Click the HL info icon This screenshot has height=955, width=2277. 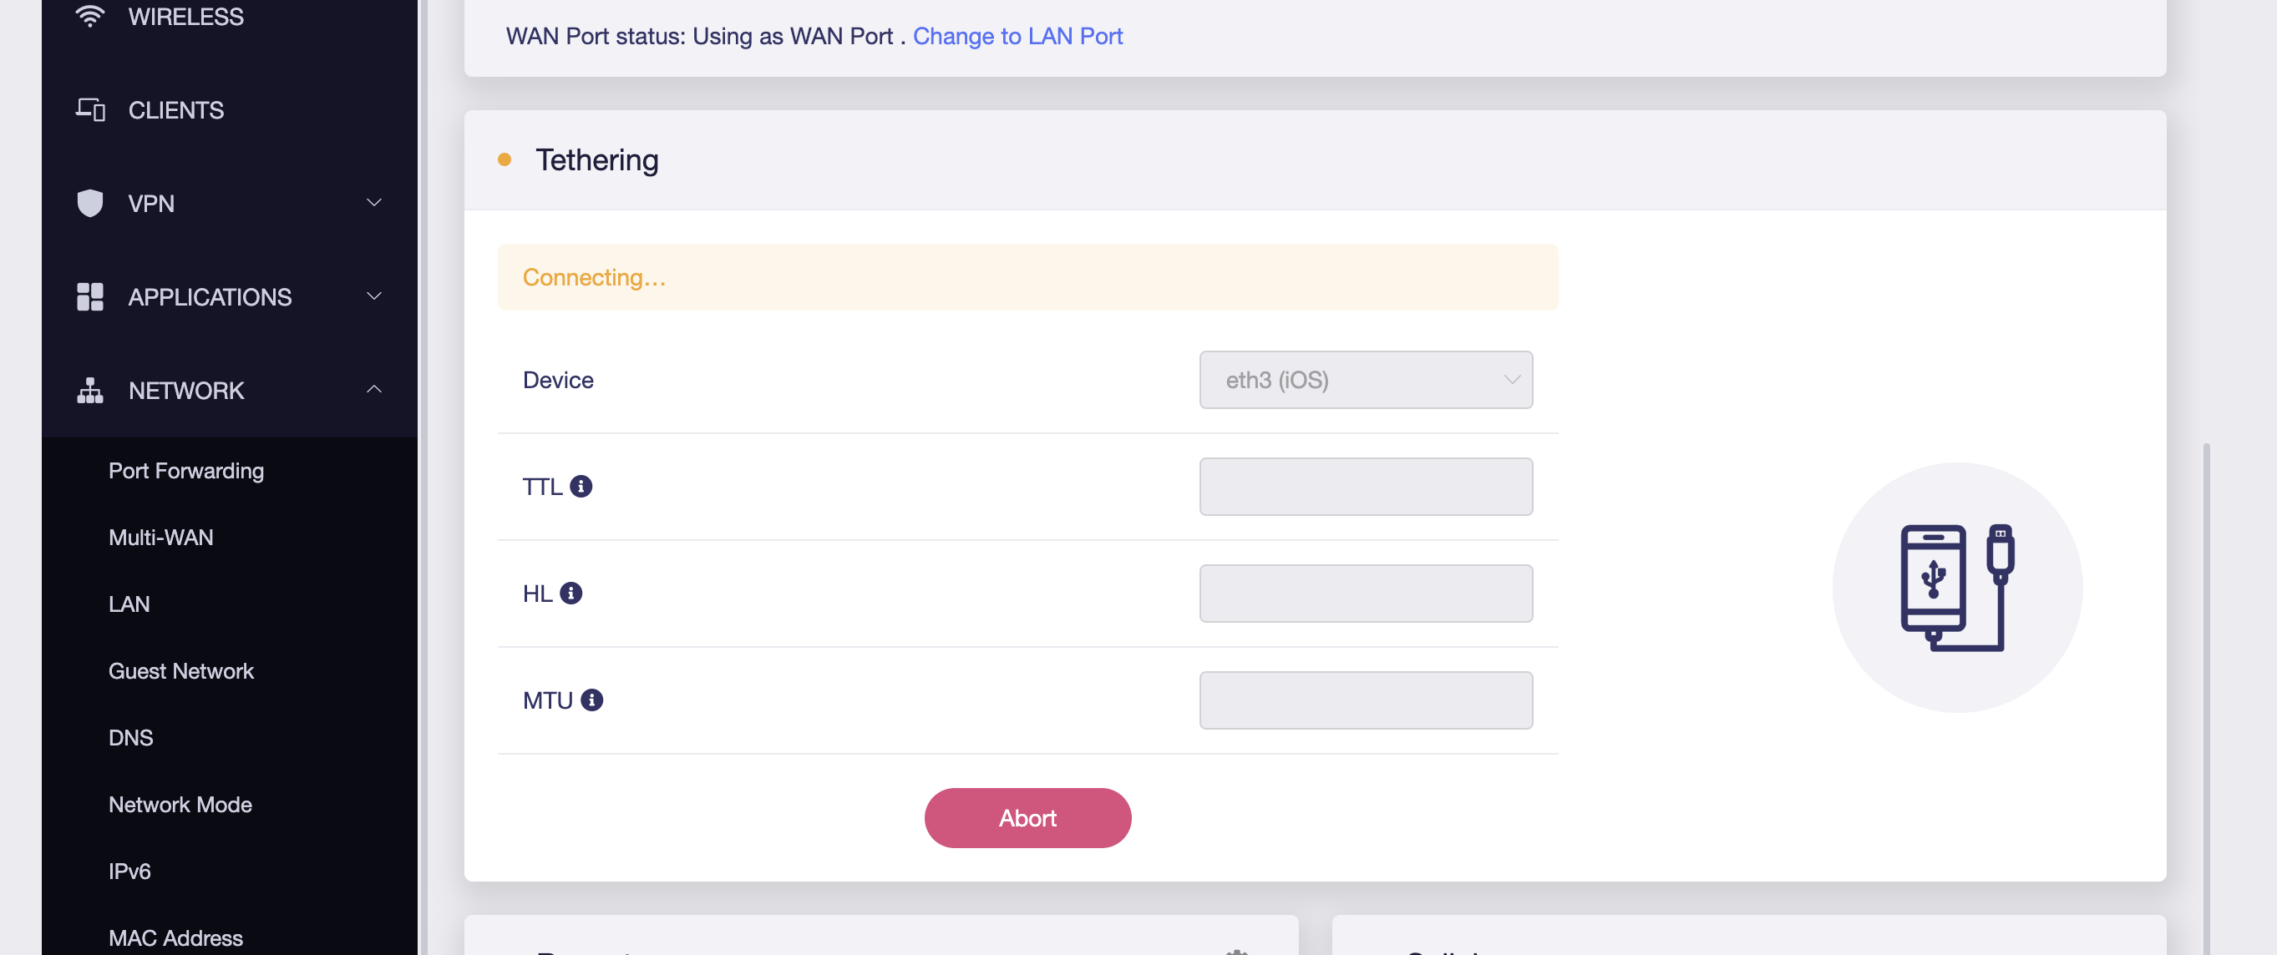pyautogui.click(x=571, y=593)
